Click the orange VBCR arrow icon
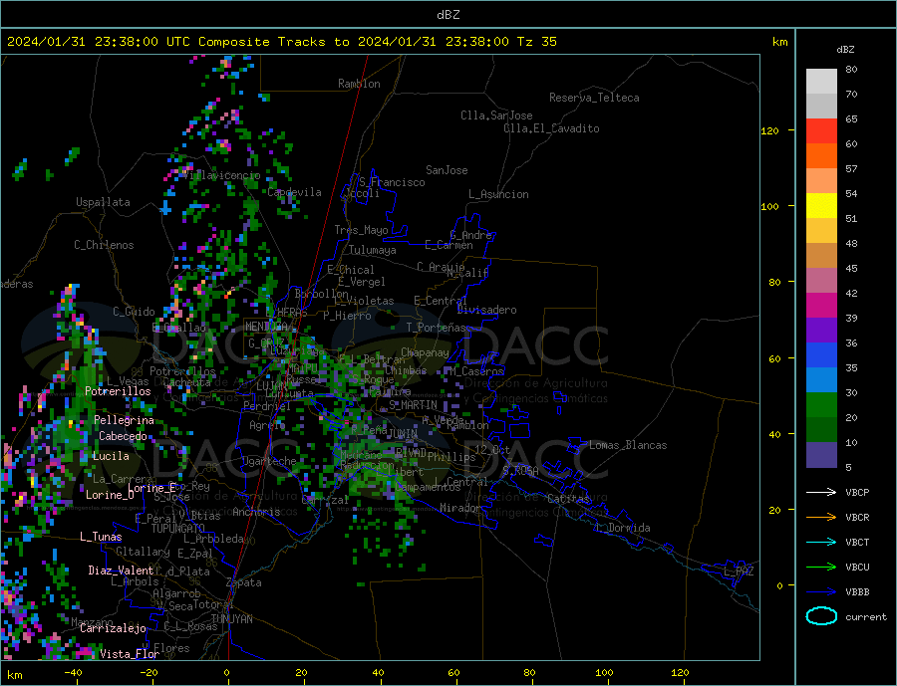This screenshot has width=897, height=686. pyautogui.click(x=821, y=518)
